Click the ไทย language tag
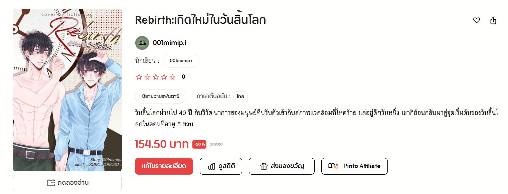 240,96
